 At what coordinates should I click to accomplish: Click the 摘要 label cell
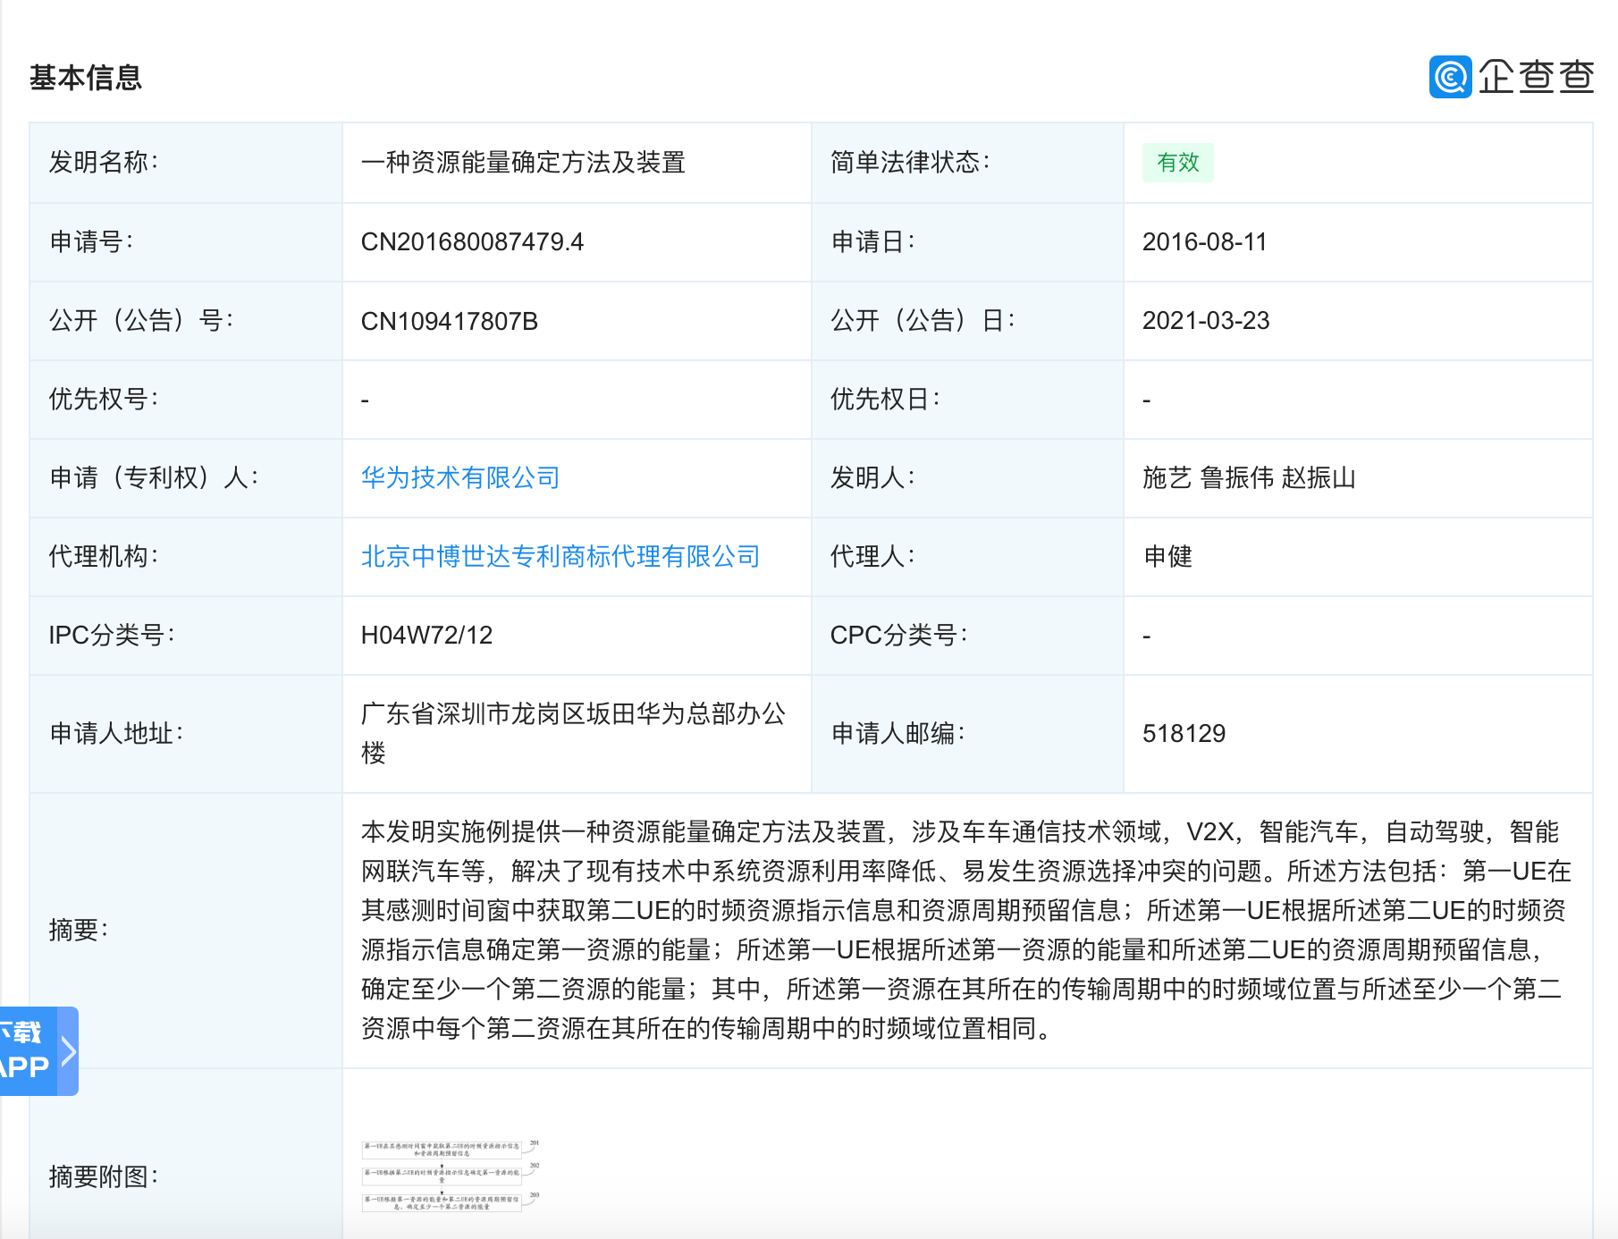(186, 930)
